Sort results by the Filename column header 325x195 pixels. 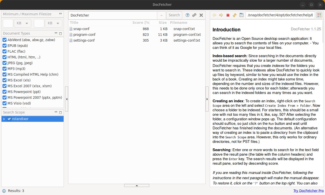coord(178,23)
